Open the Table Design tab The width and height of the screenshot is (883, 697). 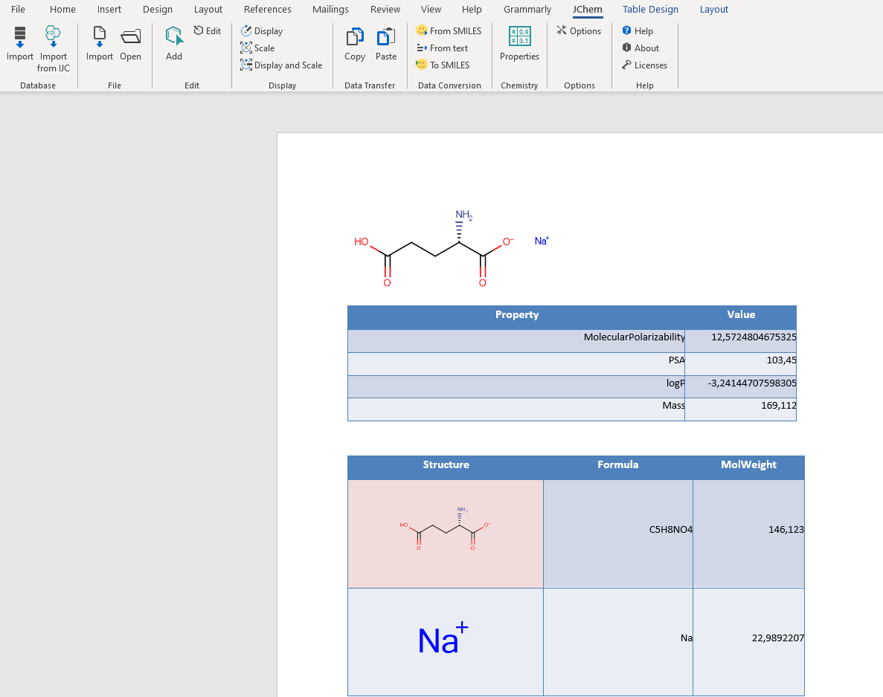click(x=650, y=9)
